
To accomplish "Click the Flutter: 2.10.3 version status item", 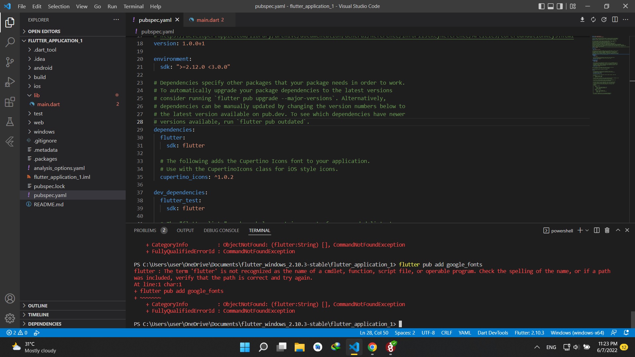I will tap(529, 333).
